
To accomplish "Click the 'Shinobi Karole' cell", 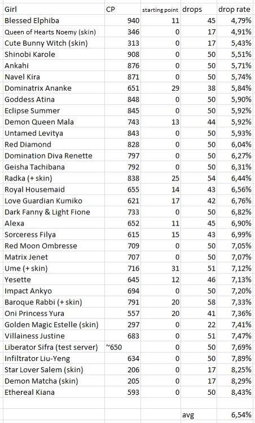I will [54, 54].
